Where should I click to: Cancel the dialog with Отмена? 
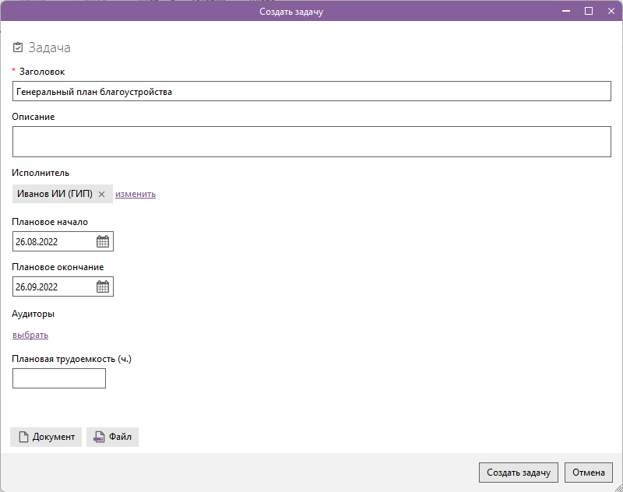589,473
